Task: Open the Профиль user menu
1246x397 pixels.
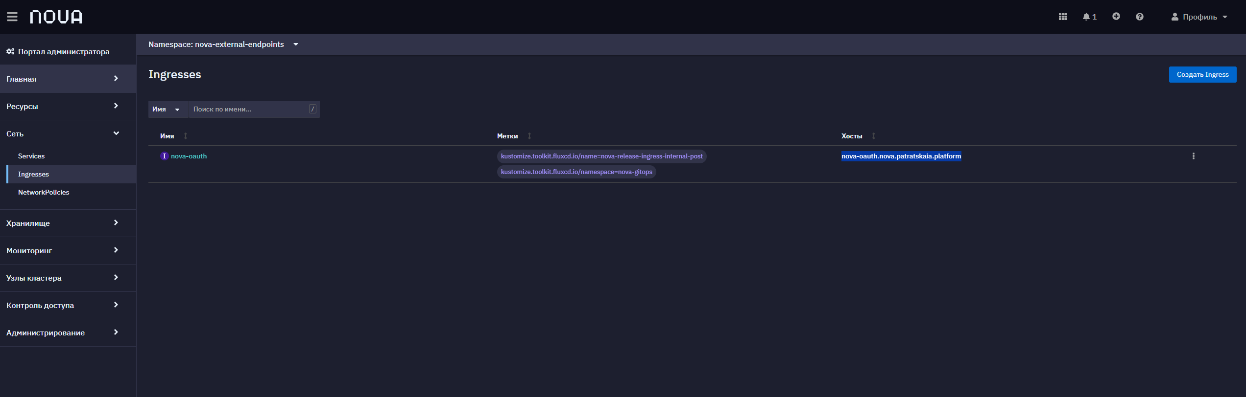Action: [1199, 17]
